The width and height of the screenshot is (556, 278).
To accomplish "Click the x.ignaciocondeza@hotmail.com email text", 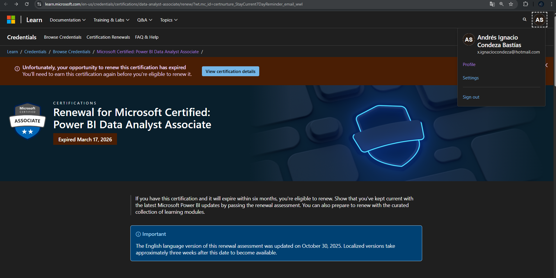I will [508, 52].
